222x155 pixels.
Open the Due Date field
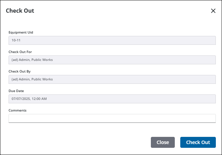tap(112, 99)
